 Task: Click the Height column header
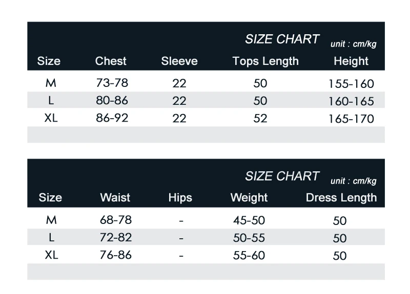(x=351, y=61)
